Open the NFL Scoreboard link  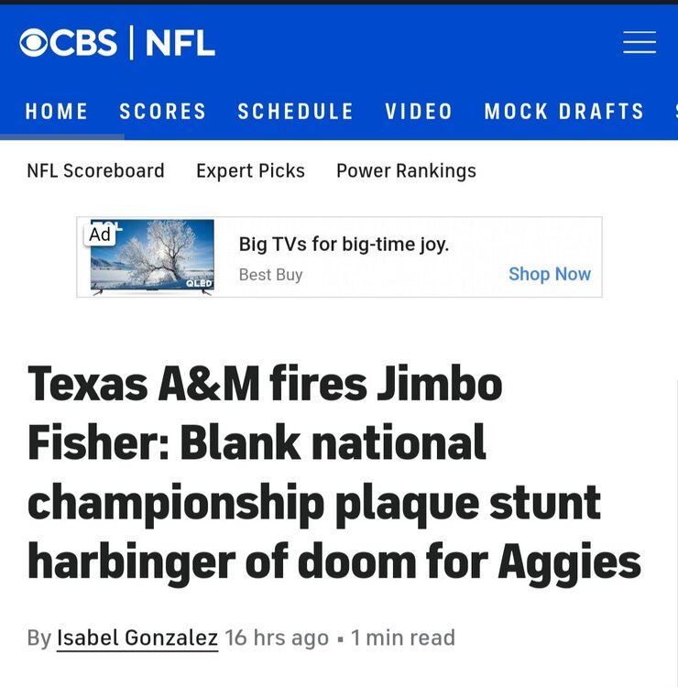[95, 170]
